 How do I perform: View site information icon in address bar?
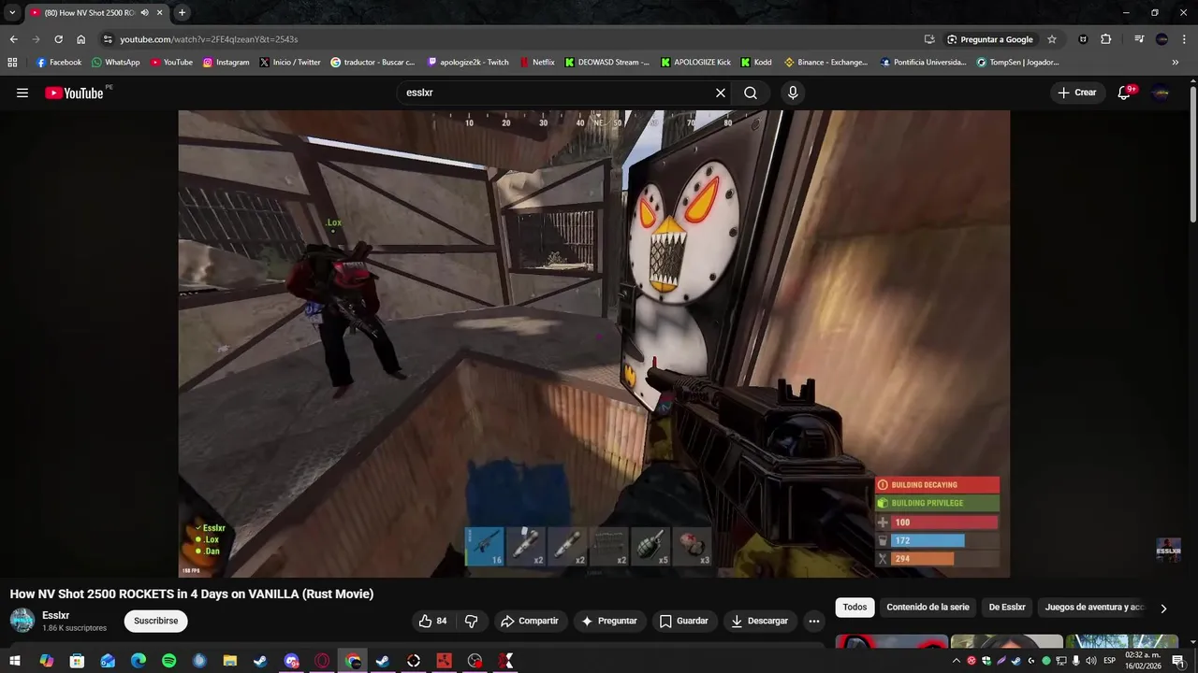[108, 39]
